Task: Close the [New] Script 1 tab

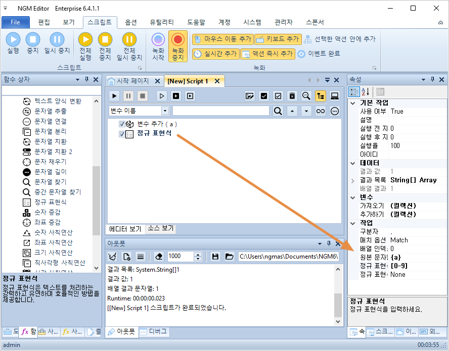Action: pyautogui.click(x=217, y=81)
